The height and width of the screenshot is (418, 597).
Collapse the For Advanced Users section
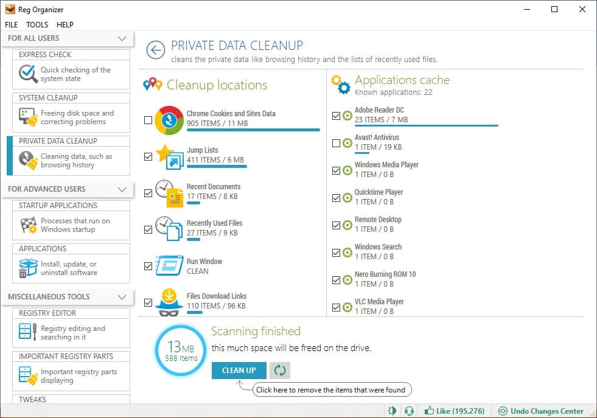click(122, 189)
